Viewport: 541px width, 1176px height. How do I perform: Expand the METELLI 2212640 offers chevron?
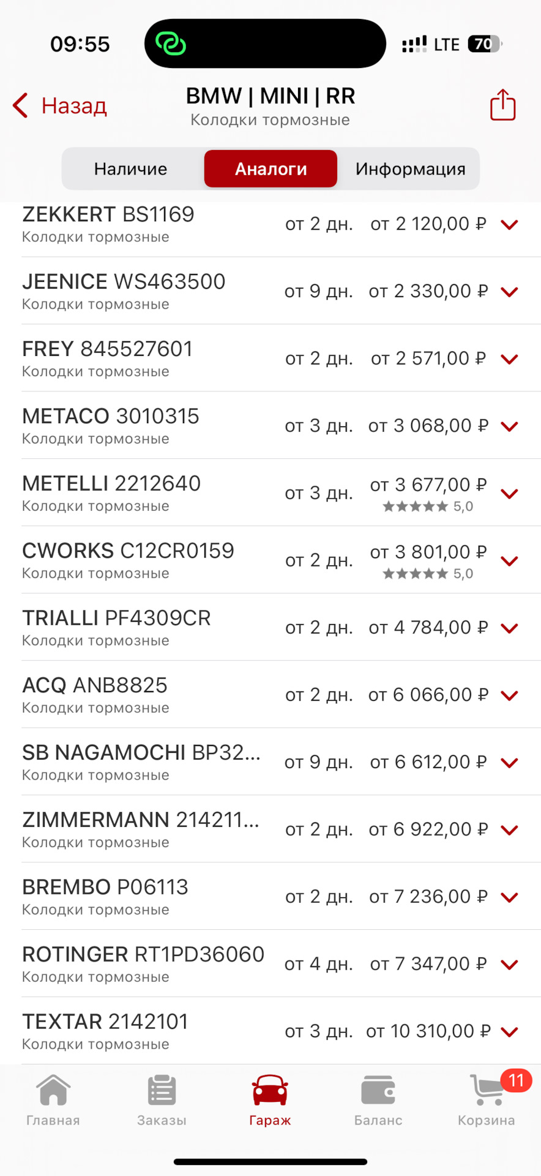pos(509,494)
